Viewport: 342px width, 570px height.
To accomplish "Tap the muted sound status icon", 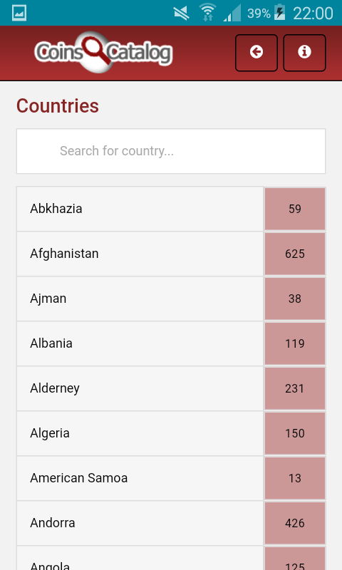I will click(182, 14).
